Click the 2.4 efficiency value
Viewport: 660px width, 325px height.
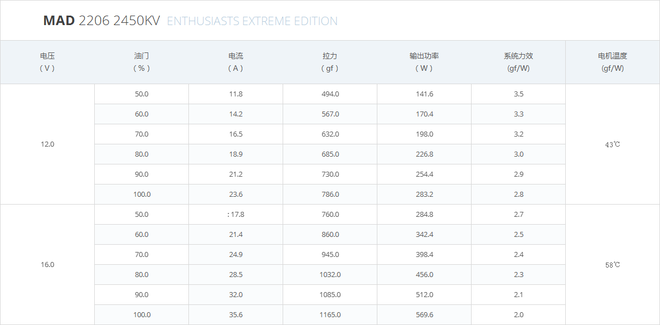(518, 254)
